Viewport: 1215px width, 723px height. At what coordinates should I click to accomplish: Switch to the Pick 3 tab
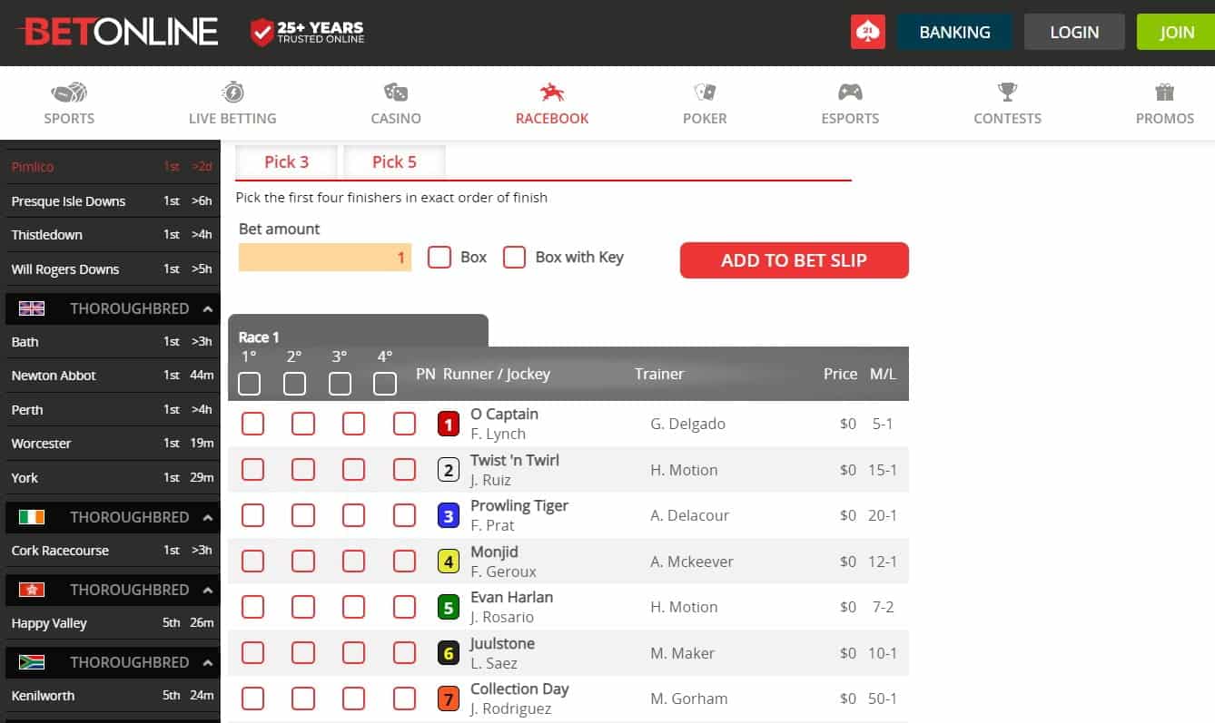(x=286, y=161)
